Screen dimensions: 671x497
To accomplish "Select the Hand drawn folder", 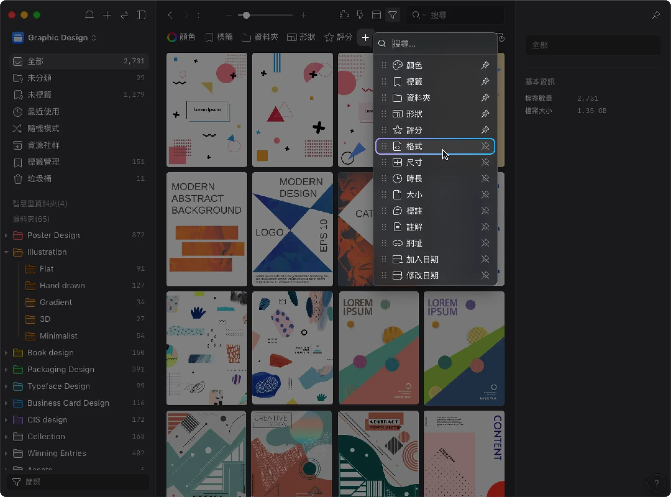I will tap(79, 286).
